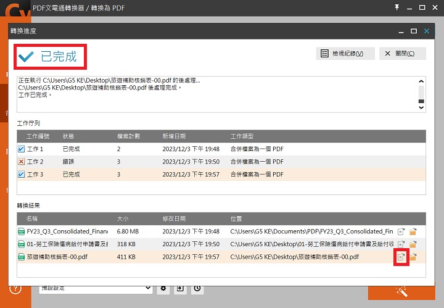Open folder for 01-勞工保險傷病給付 PDF
The width and height of the screenshot is (444, 308).
[413, 244]
